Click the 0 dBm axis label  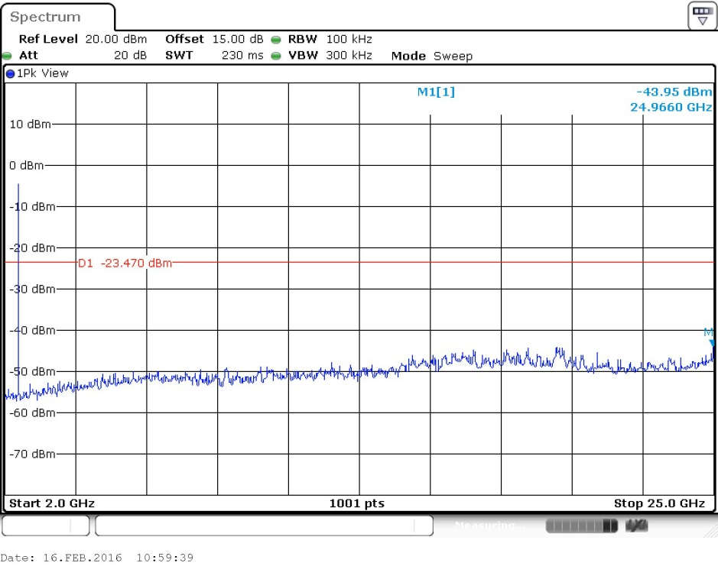[27, 166]
